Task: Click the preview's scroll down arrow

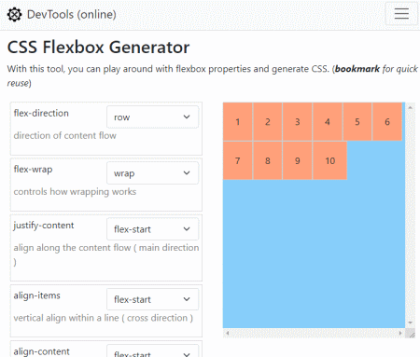Action: point(410,323)
